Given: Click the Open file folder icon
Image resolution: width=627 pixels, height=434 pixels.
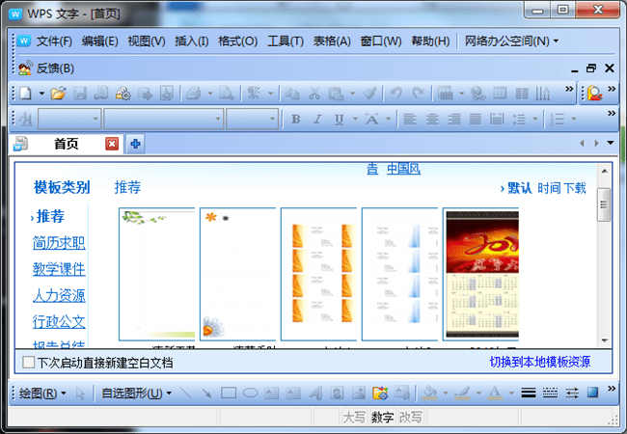Looking at the screenshot, I should coord(58,94).
